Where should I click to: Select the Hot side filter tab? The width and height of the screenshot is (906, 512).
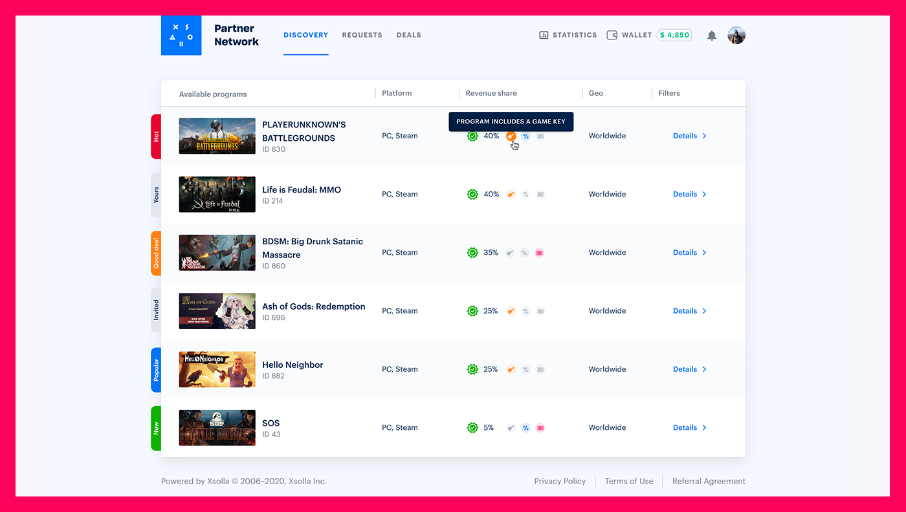pos(156,136)
